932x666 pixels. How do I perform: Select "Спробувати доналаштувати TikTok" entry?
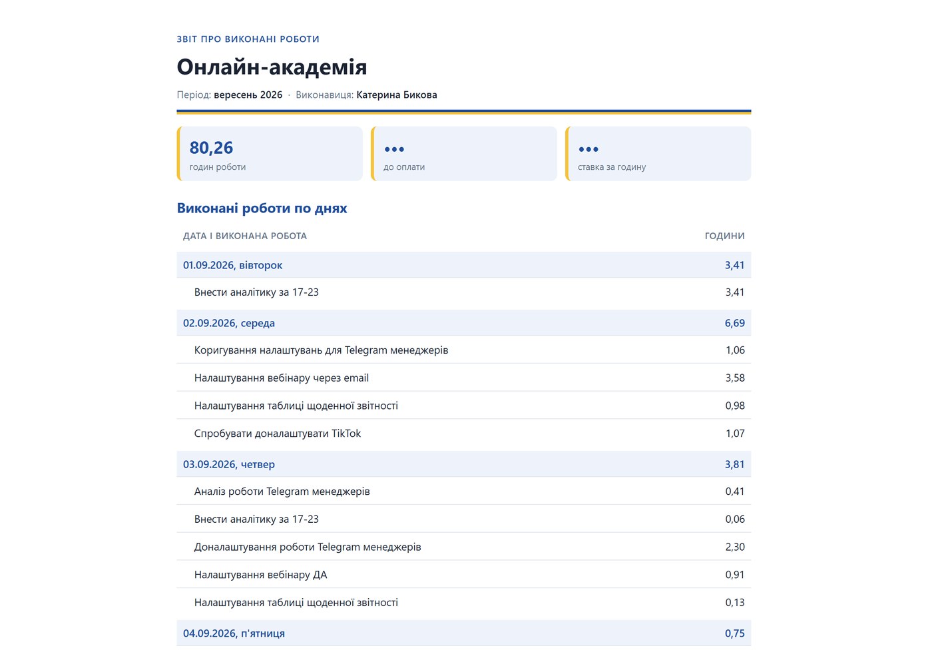click(278, 434)
